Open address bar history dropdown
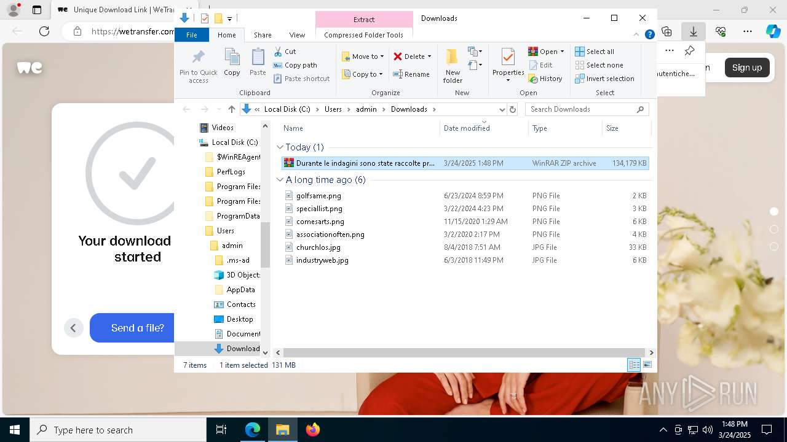Viewport: 787px width, 442px height. (x=502, y=109)
